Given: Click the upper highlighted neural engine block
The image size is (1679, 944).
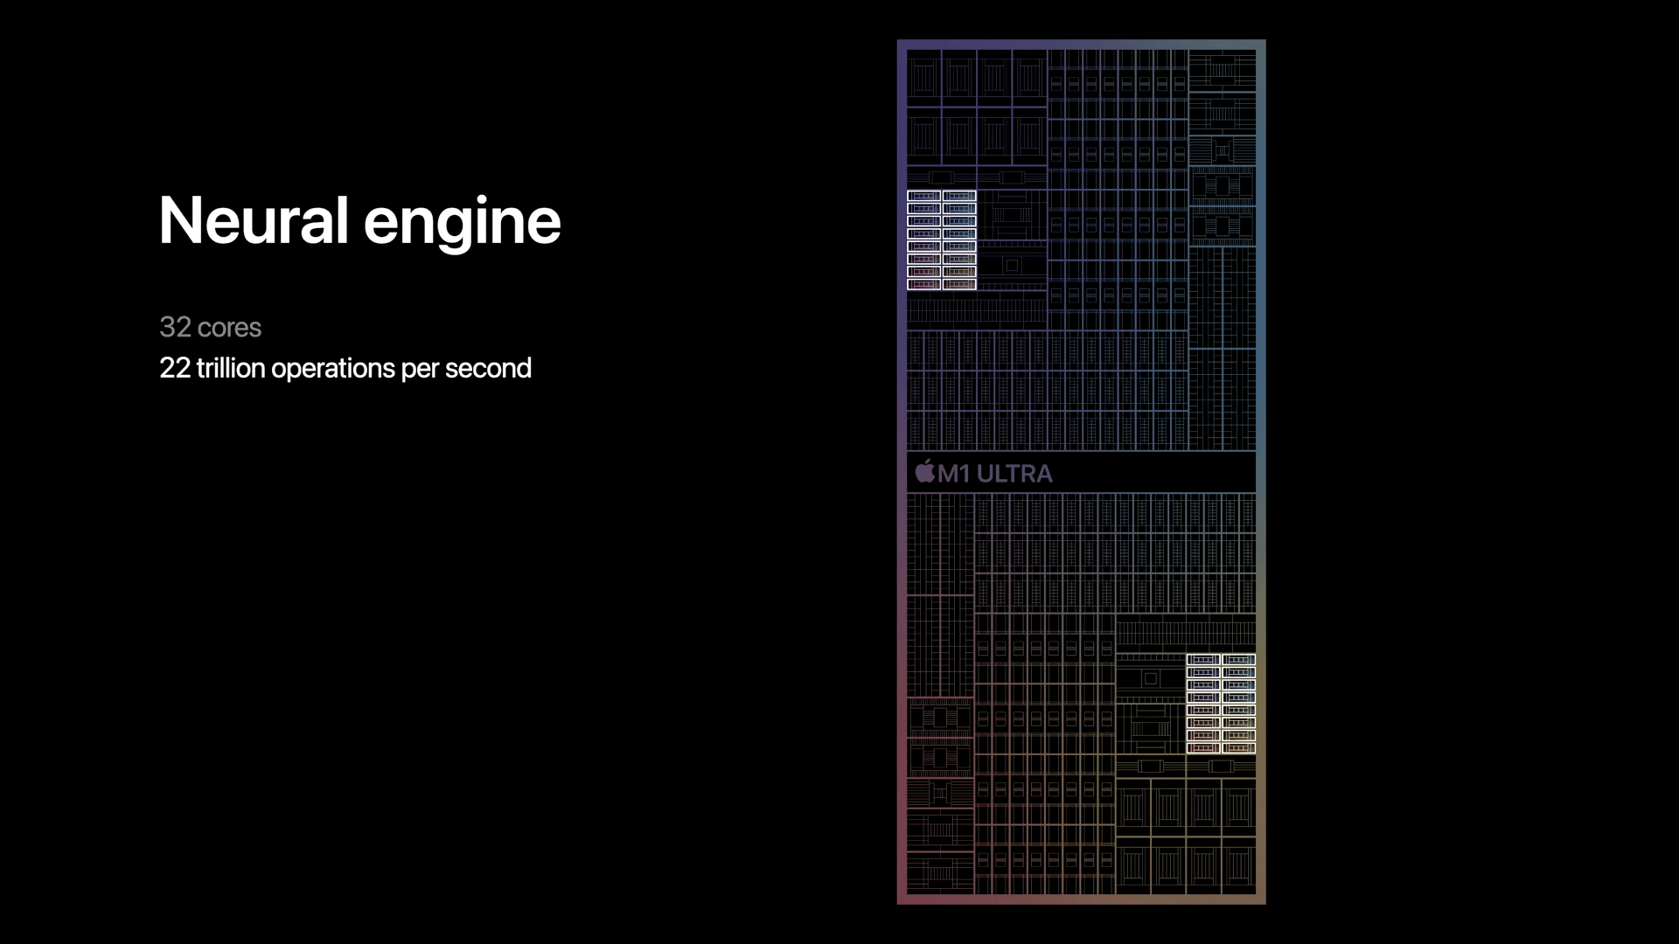Looking at the screenshot, I should [x=942, y=239].
